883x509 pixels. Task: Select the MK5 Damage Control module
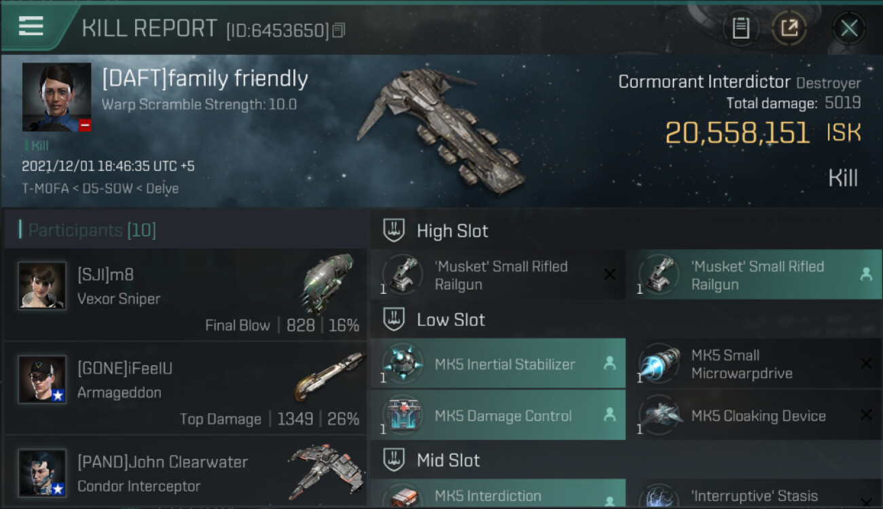[498, 415]
